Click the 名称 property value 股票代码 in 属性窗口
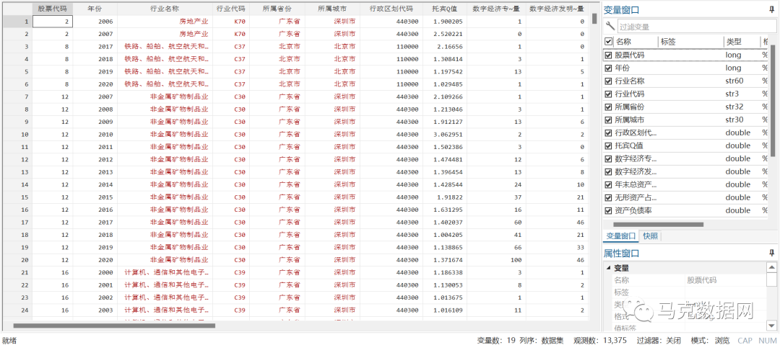The height and width of the screenshot is (345, 780). coord(701,280)
